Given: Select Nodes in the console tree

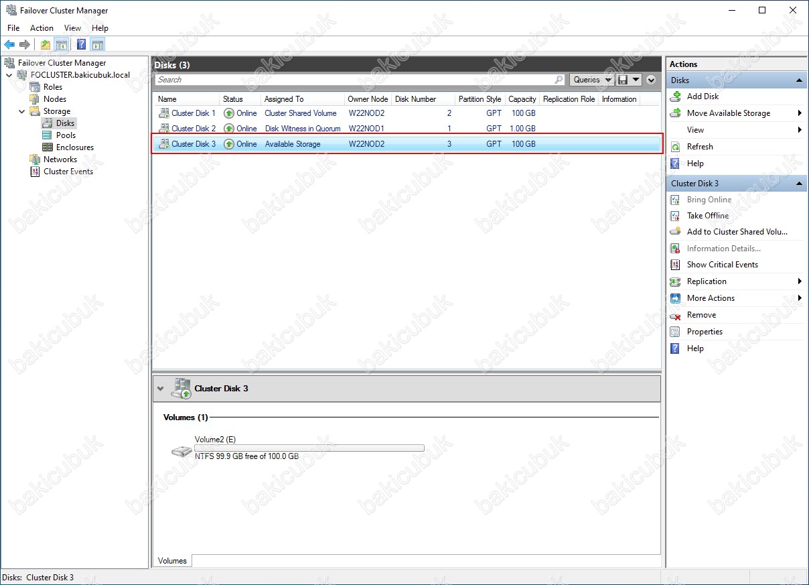Looking at the screenshot, I should pos(55,99).
